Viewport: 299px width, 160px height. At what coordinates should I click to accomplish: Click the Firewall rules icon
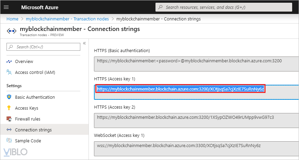pyautogui.click(x=9, y=119)
